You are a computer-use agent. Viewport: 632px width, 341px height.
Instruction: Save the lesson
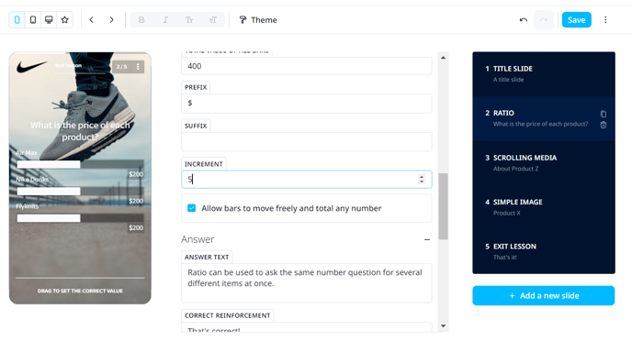576,19
